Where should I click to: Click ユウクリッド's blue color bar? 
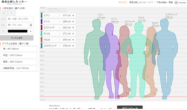coord(42,46)
